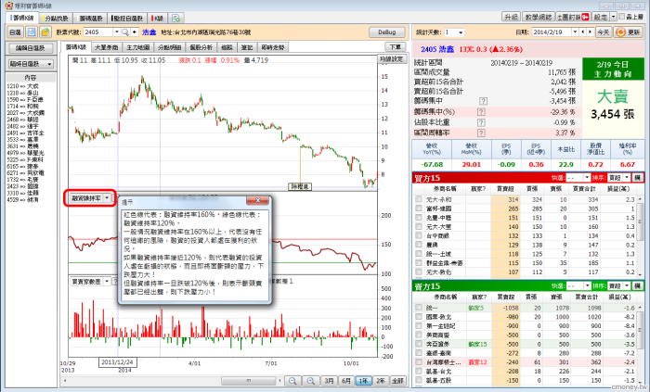Close the 提示 popup dialog

pyautogui.click(x=258, y=200)
